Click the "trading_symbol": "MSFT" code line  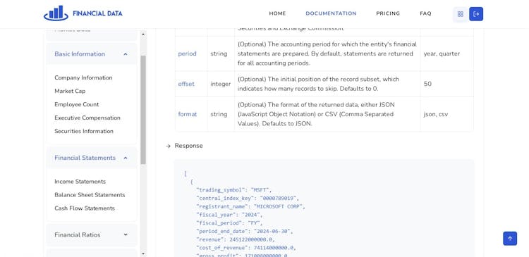click(233, 190)
